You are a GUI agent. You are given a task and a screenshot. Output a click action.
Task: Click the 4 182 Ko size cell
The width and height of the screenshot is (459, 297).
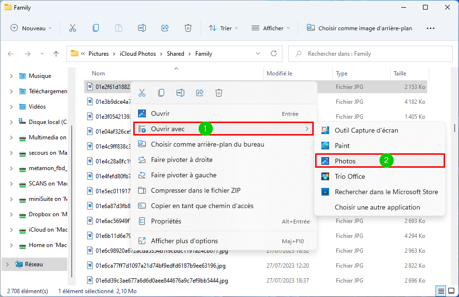[x=415, y=102]
